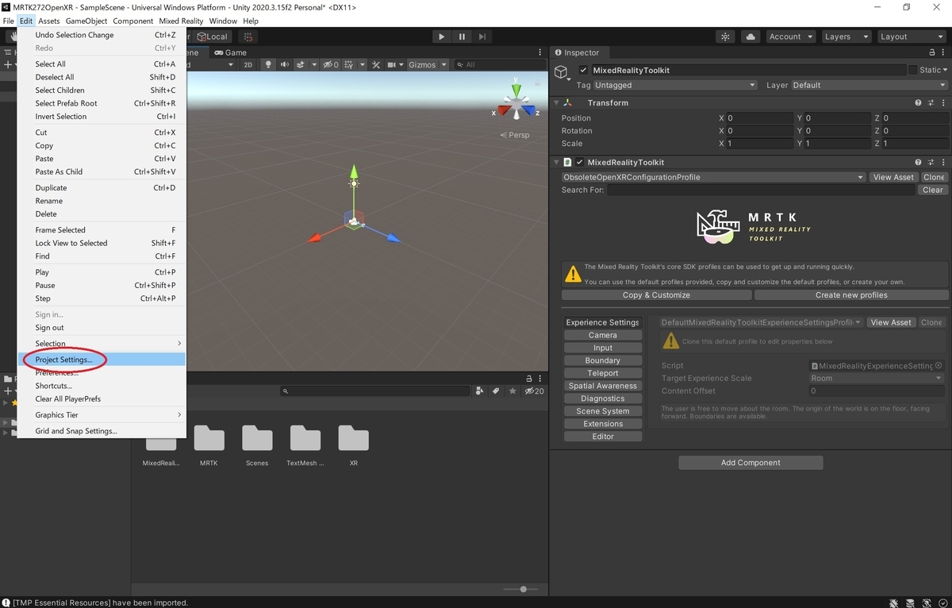Step one frame with the Step button
The image size is (952, 608).
(482, 37)
